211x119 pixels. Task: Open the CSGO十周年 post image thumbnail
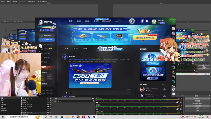click(x=90, y=76)
